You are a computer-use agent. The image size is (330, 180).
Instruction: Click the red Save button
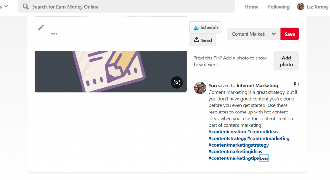tap(290, 34)
